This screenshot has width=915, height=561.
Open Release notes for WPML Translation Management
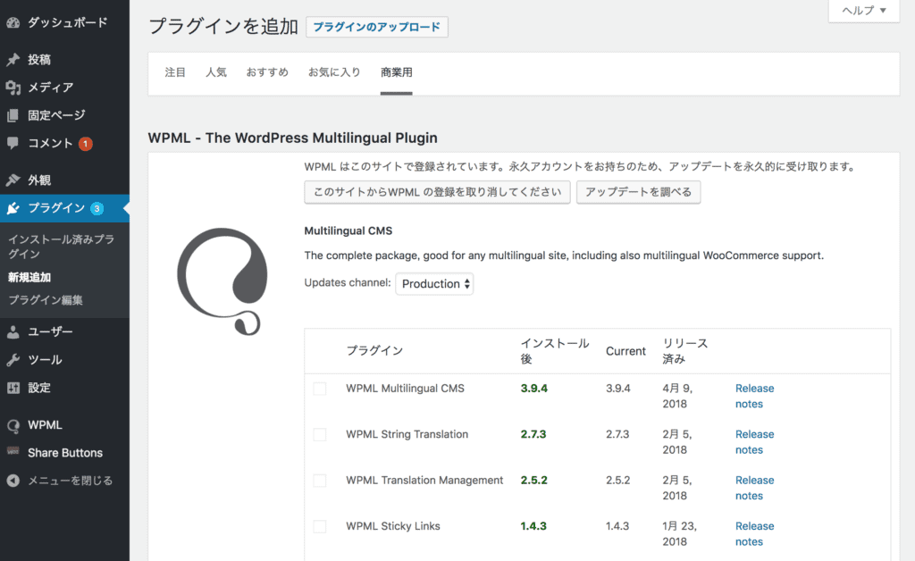(754, 488)
